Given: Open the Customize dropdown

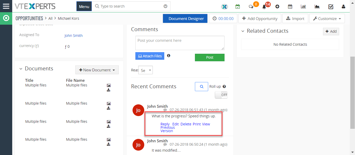Looking at the screenshot, I should tap(327, 18).
